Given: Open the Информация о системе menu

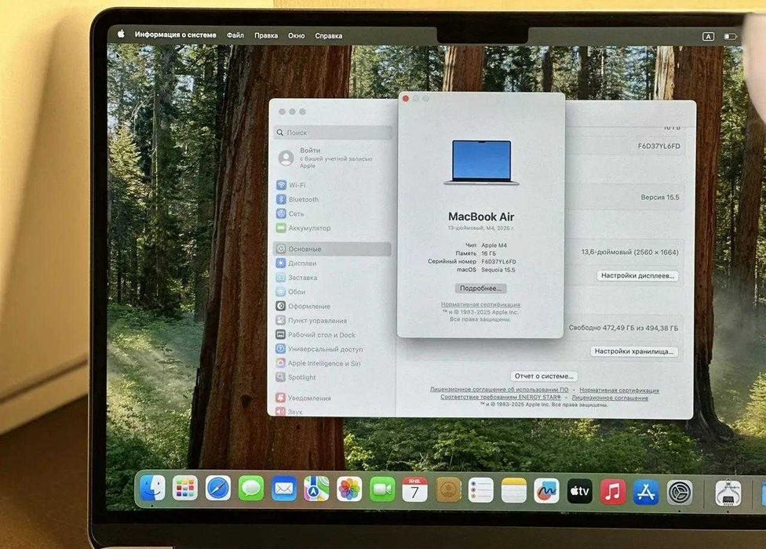Looking at the screenshot, I should pyautogui.click(x=175, y=35).
